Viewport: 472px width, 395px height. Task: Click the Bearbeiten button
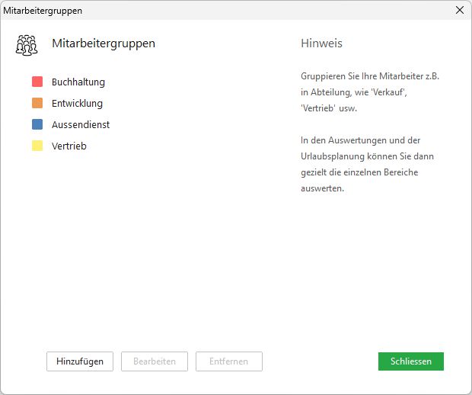point(155,361)
